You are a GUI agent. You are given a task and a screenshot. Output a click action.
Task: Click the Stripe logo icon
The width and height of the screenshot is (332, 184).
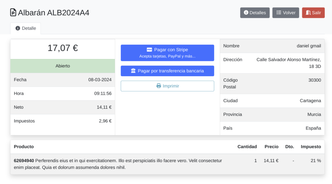click(x=149, y=50)
